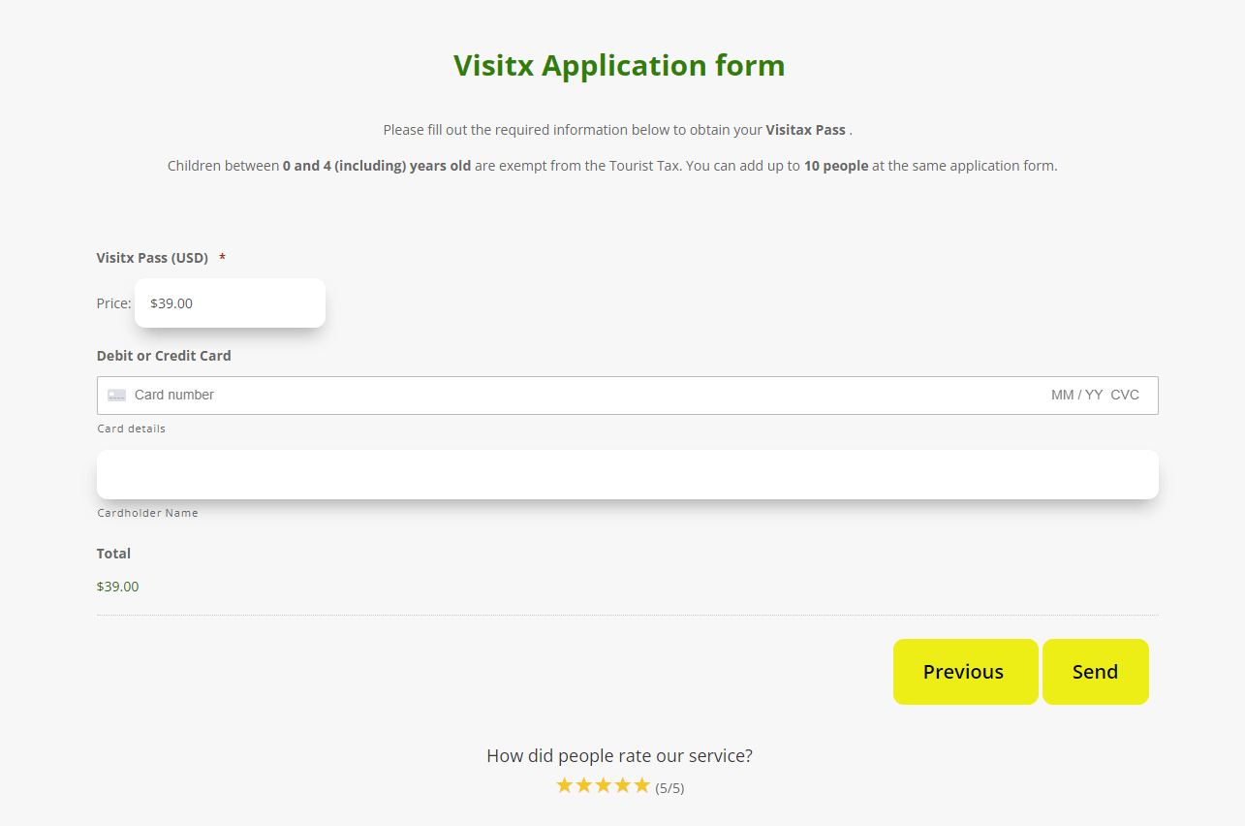
Task: Click the first rating star
Action: point(565,786)
